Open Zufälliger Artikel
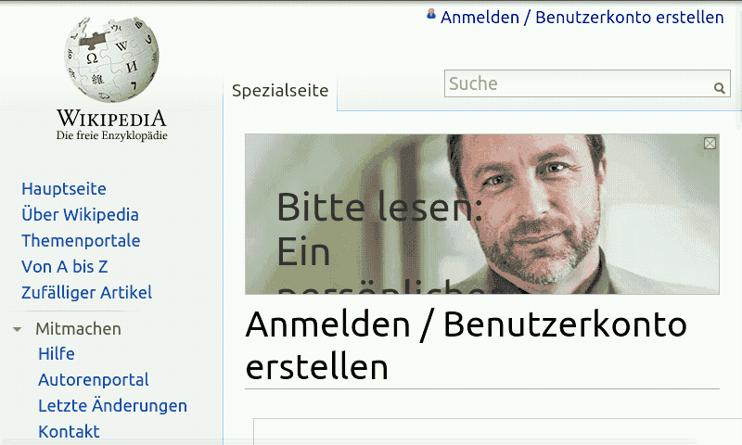 pyautogui.click(x=86, y=293)
